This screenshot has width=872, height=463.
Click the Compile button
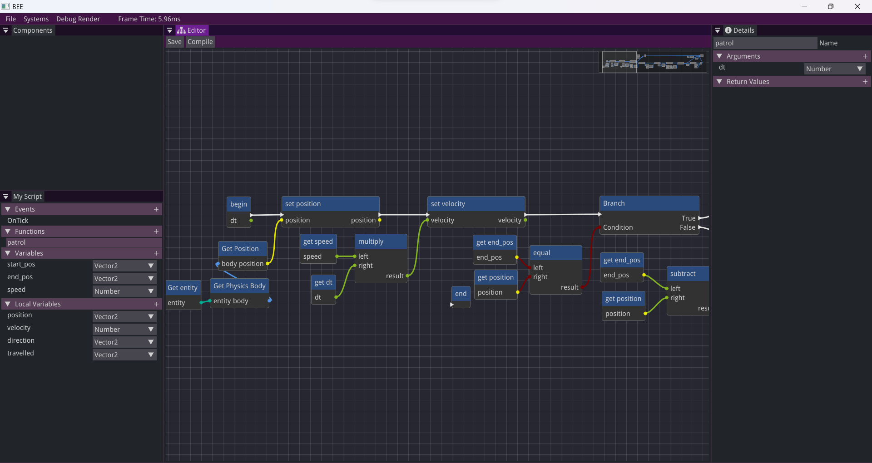pyautogui.click(x=200, y=42)
